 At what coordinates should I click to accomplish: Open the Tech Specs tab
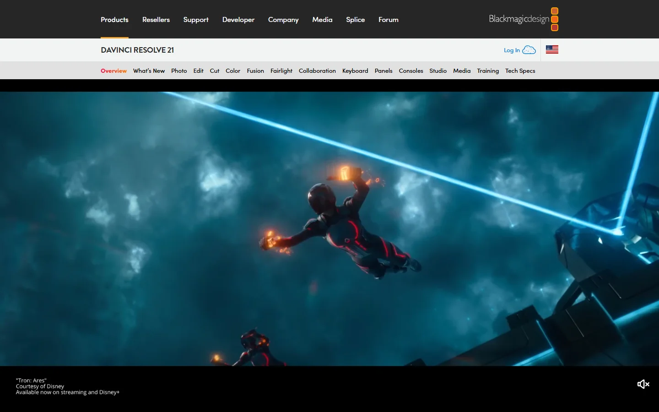coord(520,70)
